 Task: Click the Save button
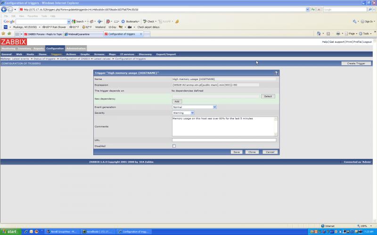(x=237, y=152)
